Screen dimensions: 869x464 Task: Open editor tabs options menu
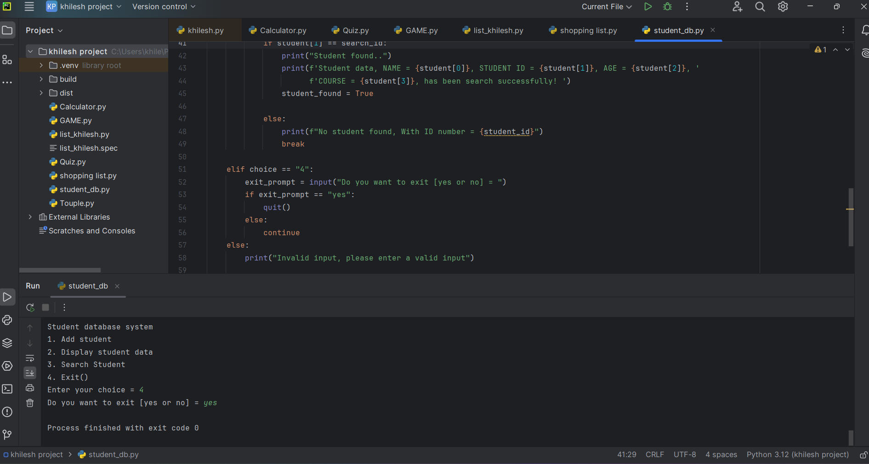pyautogui.click(x=843, y=30)
